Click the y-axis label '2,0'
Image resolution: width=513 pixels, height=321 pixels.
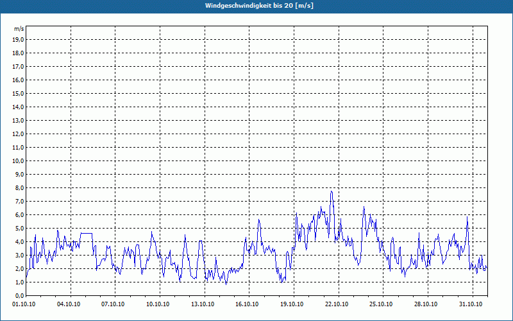[20, 268]
